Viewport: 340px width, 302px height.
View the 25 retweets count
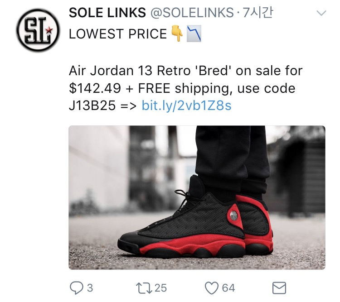[160, 288]
